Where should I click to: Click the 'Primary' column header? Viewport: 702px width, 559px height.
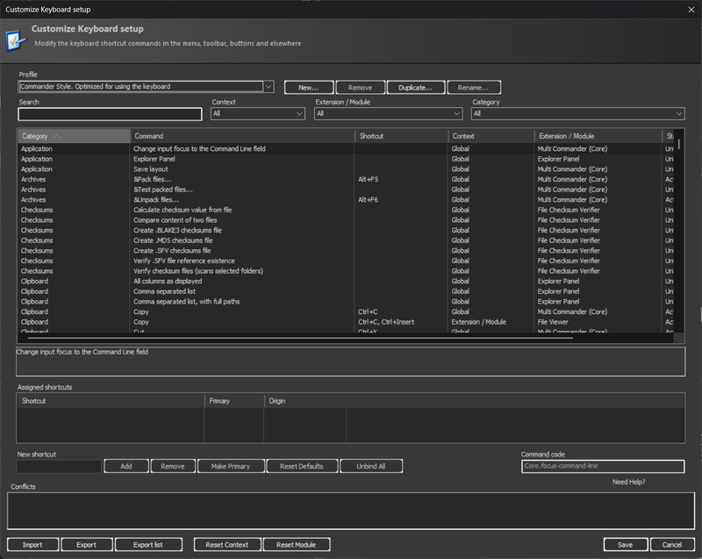234,401
